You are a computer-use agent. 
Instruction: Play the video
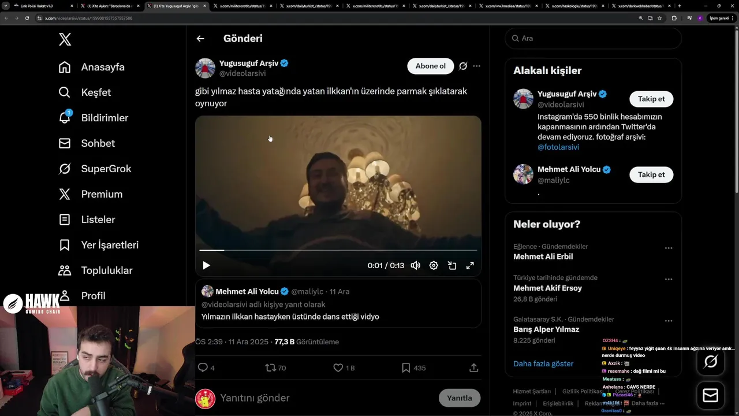206,265
